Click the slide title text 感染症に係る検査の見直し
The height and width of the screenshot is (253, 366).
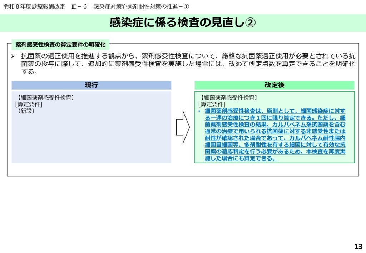click(177, 23)
